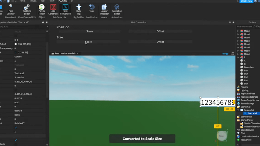Convert Position to Offset
The height and width of the screenshot is (146, 260).
(160, 31)
